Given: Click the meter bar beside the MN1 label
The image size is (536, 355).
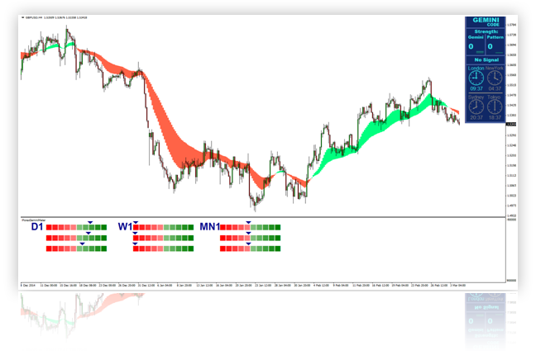Looking at the screenshot, I should coord(251,227).
